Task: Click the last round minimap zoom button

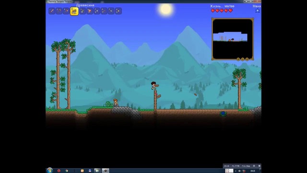Action: point(247,59)
